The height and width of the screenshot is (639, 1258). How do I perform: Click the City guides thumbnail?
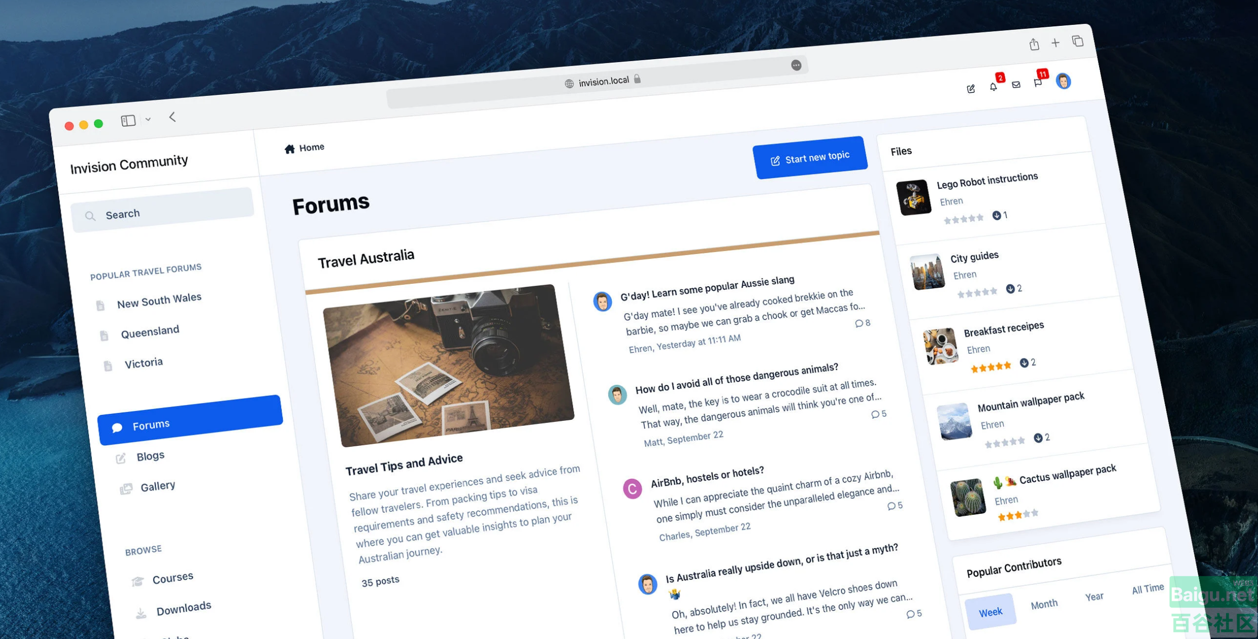point(927,272)
